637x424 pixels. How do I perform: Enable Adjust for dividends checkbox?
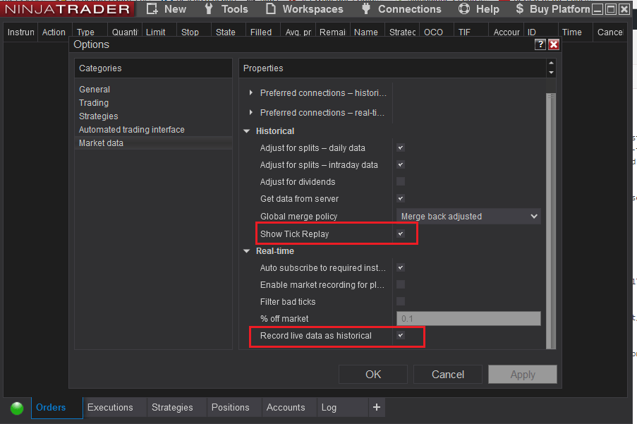tap(401, 181)
